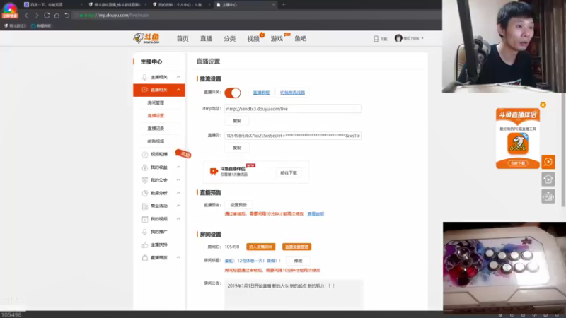Viewport: 566px width, 318px height.
Task: Open 直播 in the top navigation
Action: pyautogui.click(x=206, y=39)
